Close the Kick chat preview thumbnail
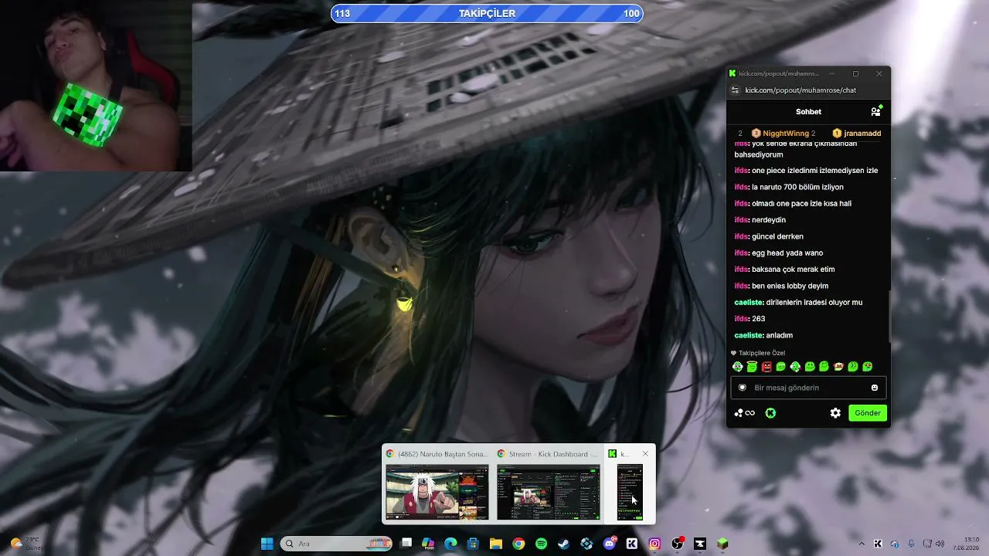Screen dimensions: 989x556 pyautogui.click(x=645, y=454)
